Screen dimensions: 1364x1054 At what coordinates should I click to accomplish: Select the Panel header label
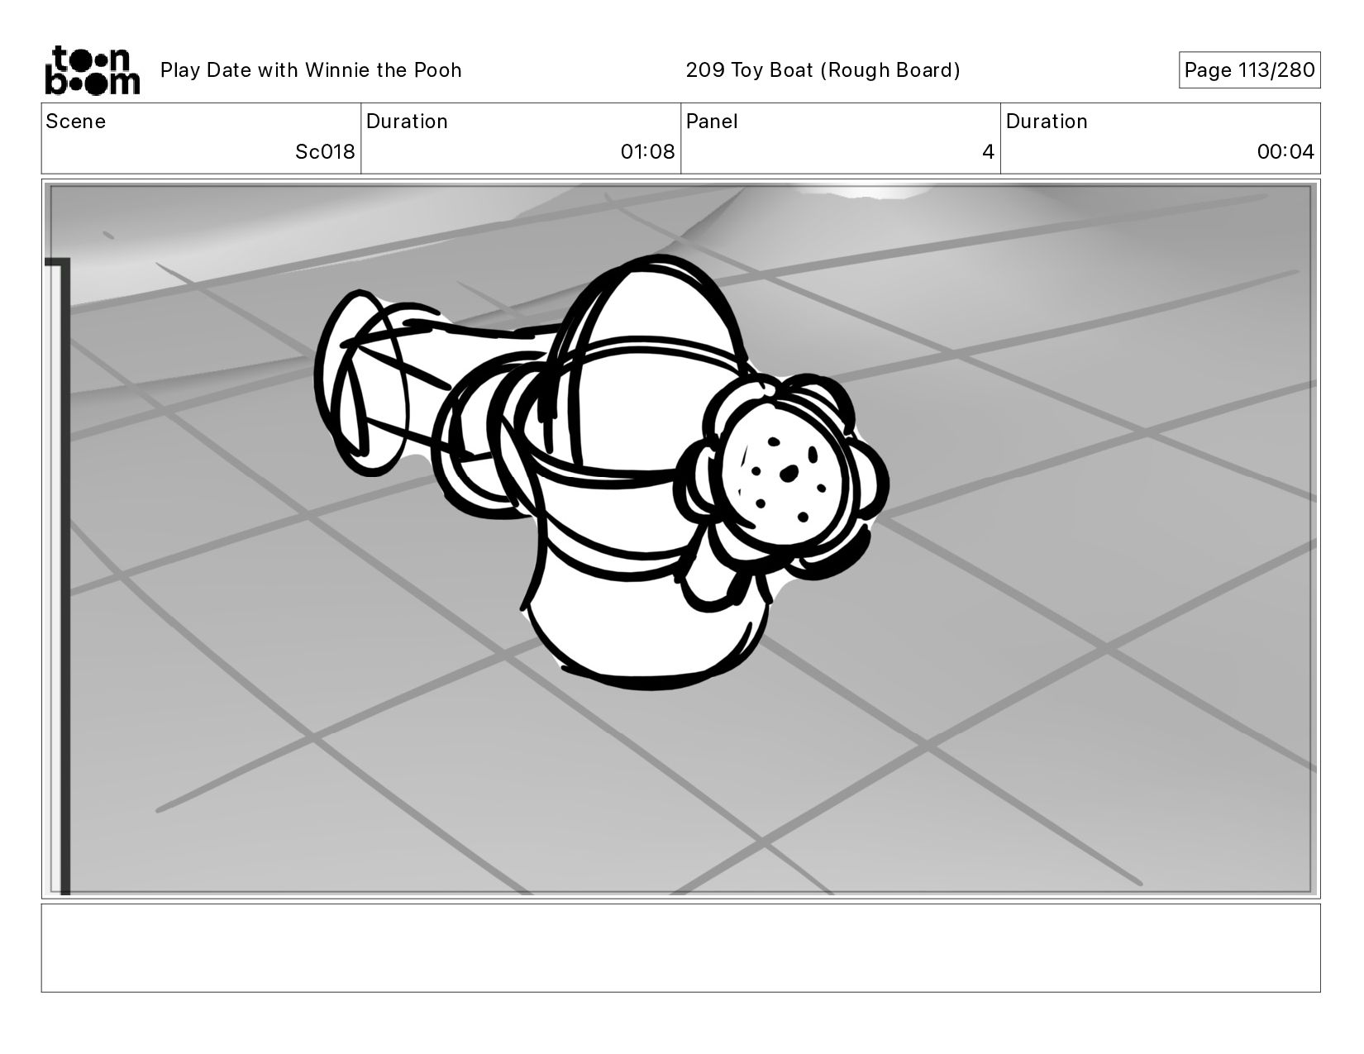coord(711,122)
